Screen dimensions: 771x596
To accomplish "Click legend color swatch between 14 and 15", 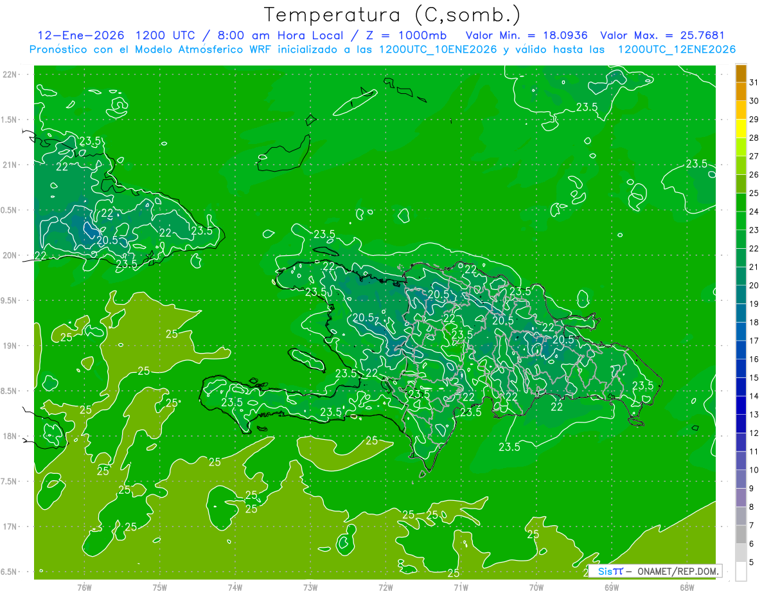I will coord(741,386).
